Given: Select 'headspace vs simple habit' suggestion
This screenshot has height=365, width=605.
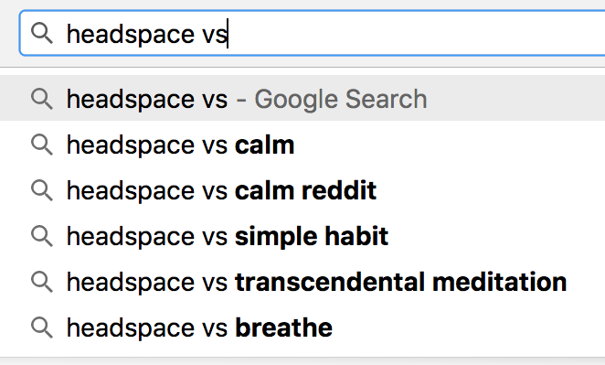Looking at the screenshot, I should pos(302,236).
